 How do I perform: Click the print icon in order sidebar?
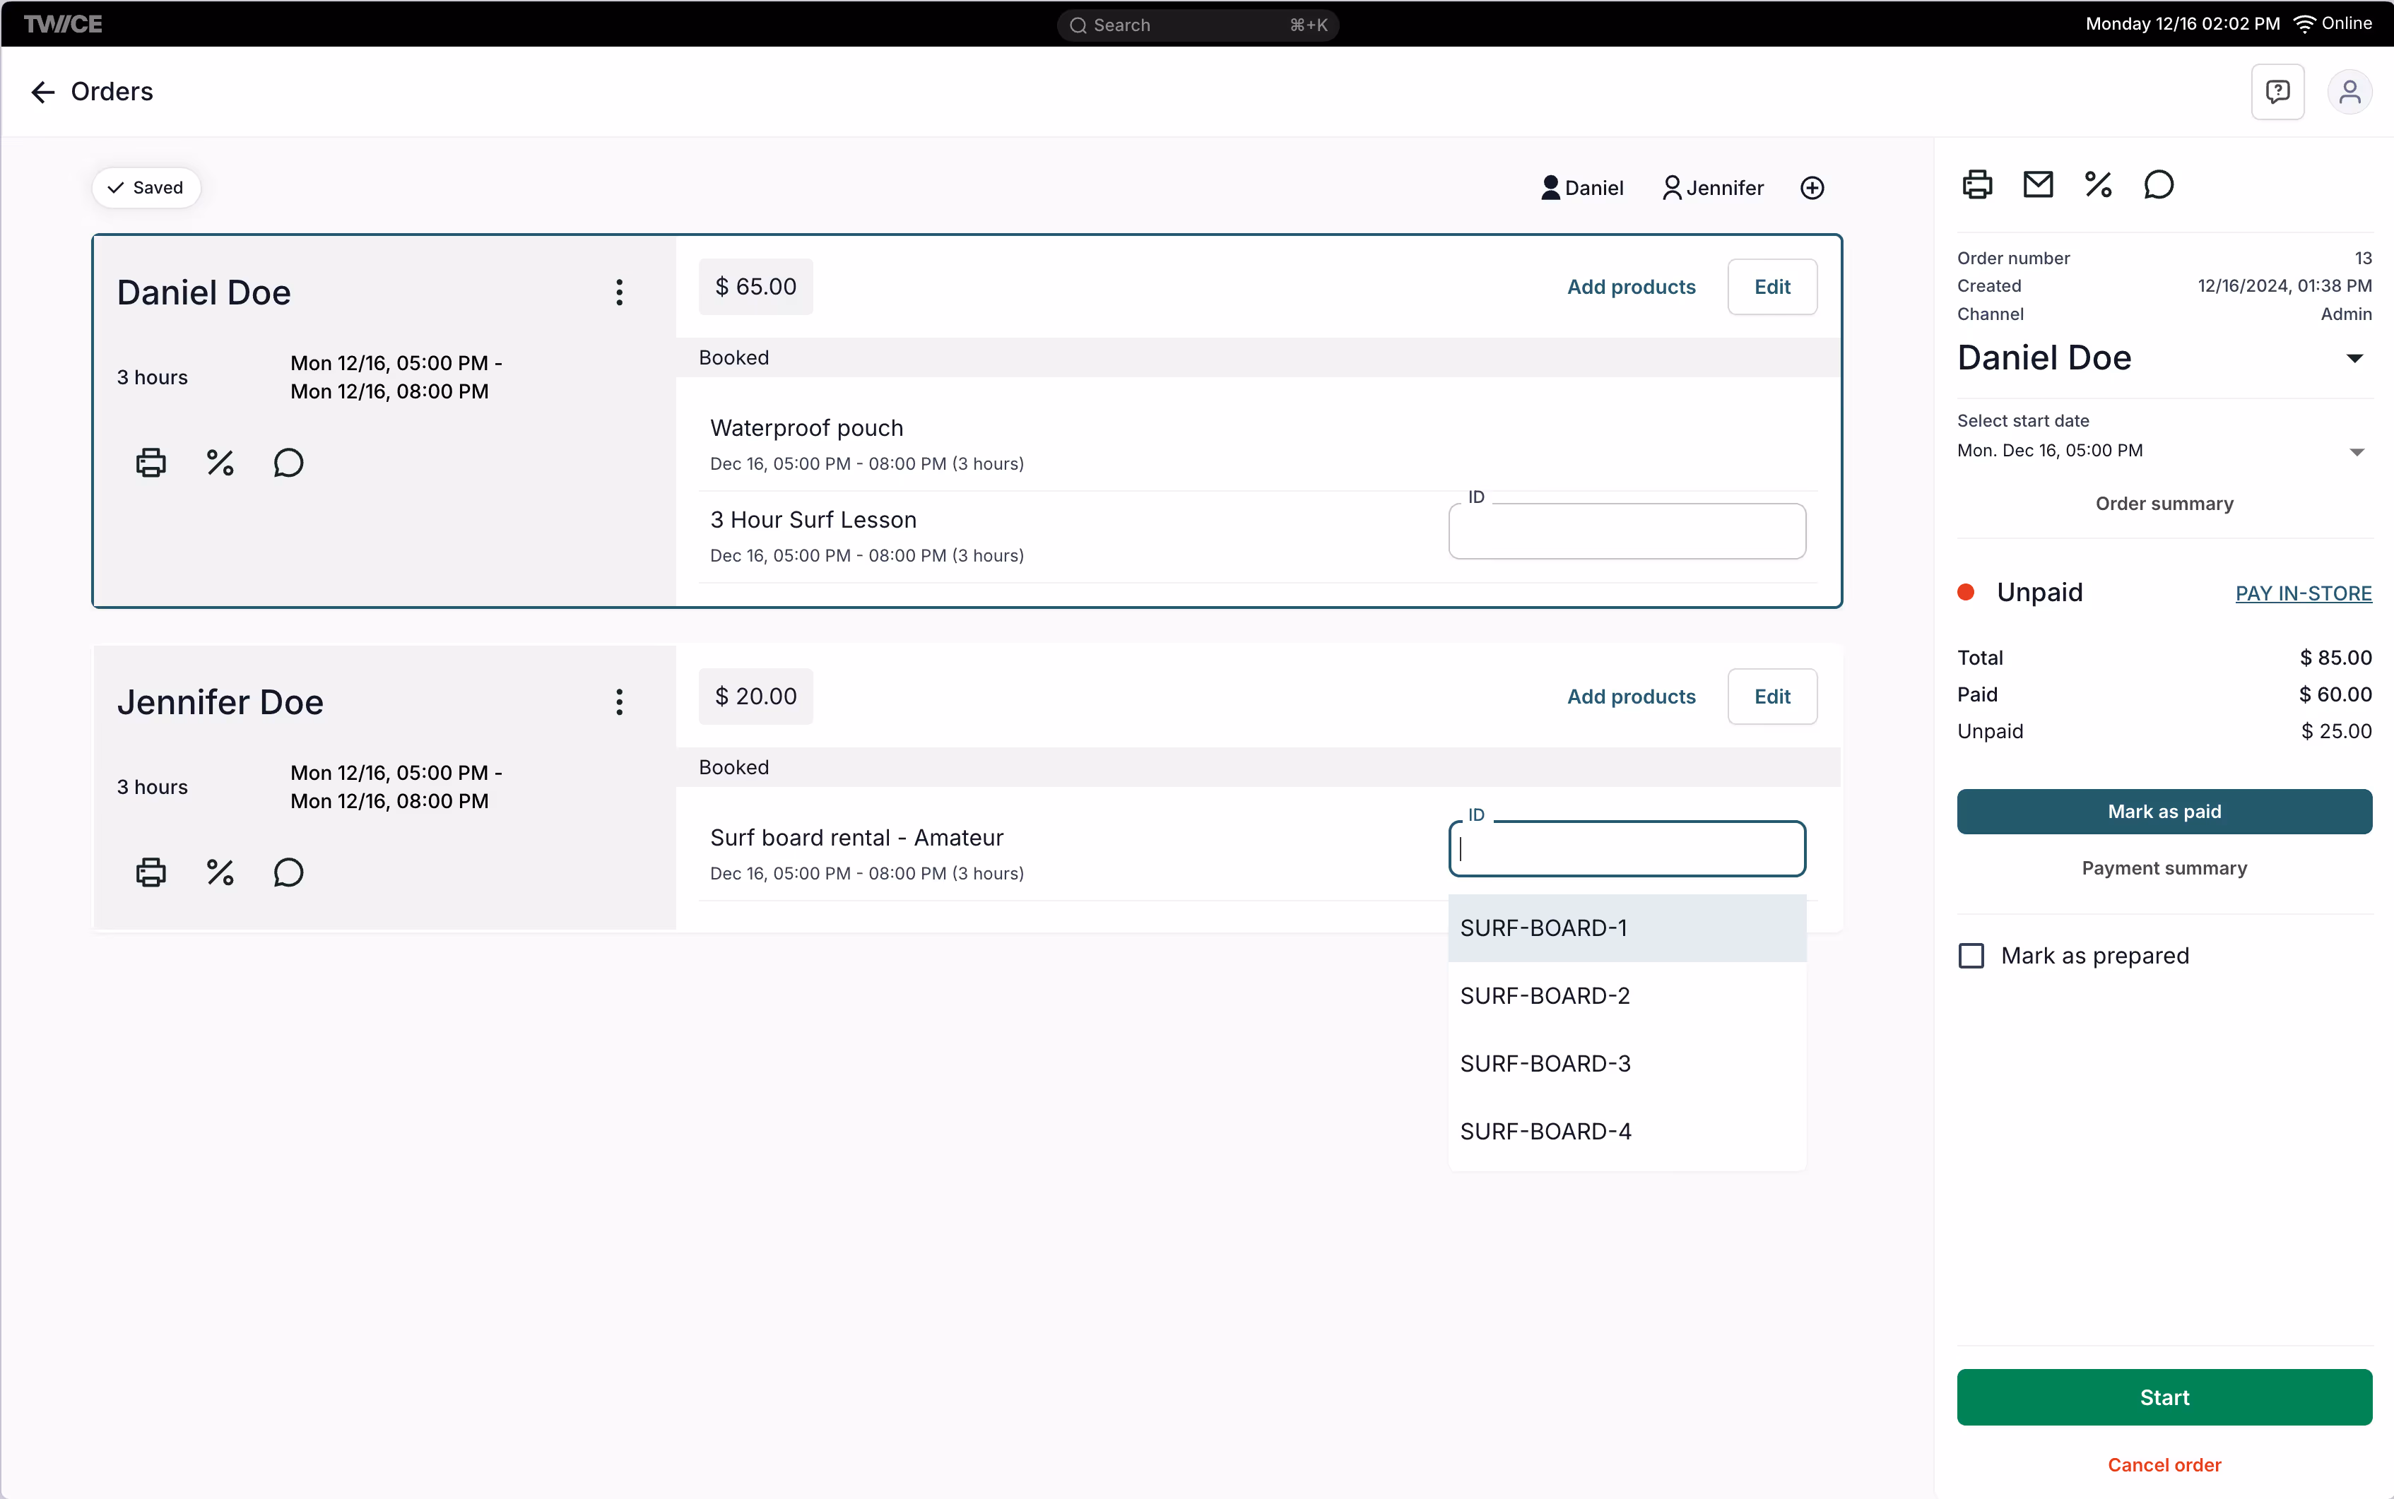1976,184
